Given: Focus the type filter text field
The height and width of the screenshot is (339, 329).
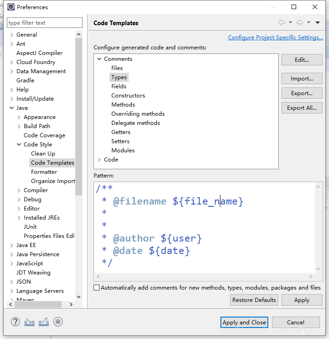Looking at the screenshot, I should [45, 23].
